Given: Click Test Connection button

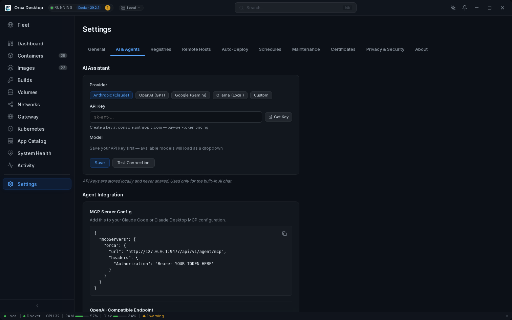Looking at the screenshot, I should (x=133, y=163).
